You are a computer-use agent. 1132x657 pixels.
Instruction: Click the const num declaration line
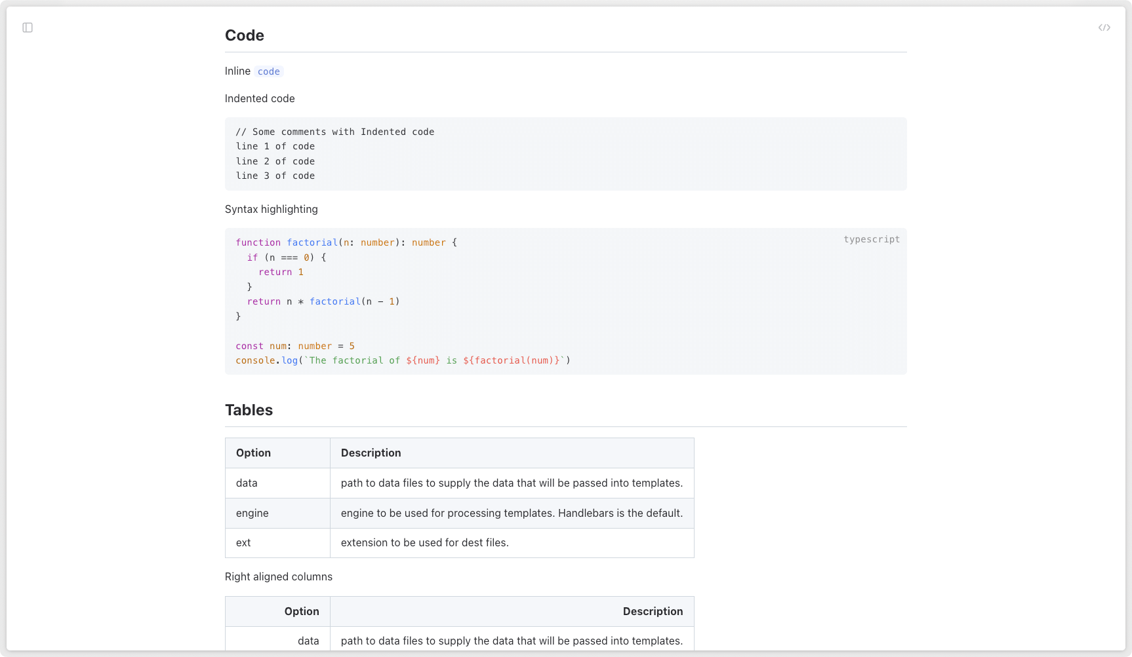click(295, 346)
